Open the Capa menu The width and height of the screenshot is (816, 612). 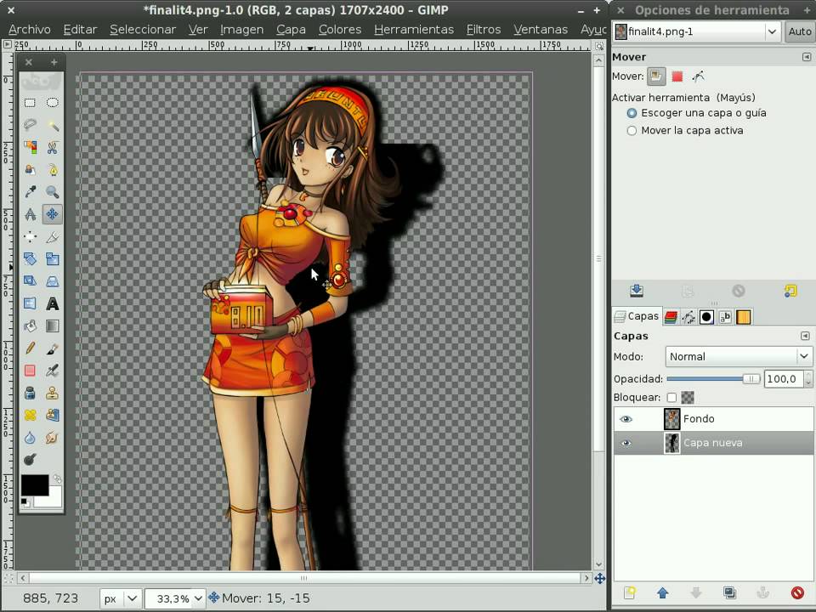(291, 30)
